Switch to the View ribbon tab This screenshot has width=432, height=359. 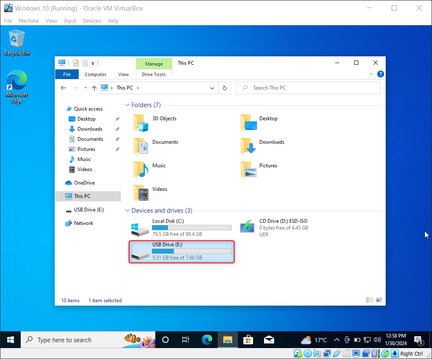point(123,74)
